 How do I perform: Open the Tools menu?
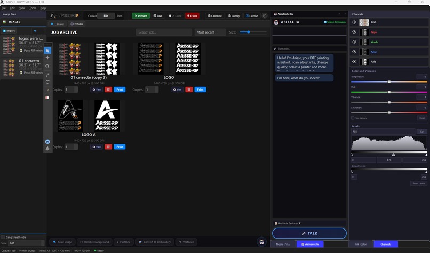(33, 8)
